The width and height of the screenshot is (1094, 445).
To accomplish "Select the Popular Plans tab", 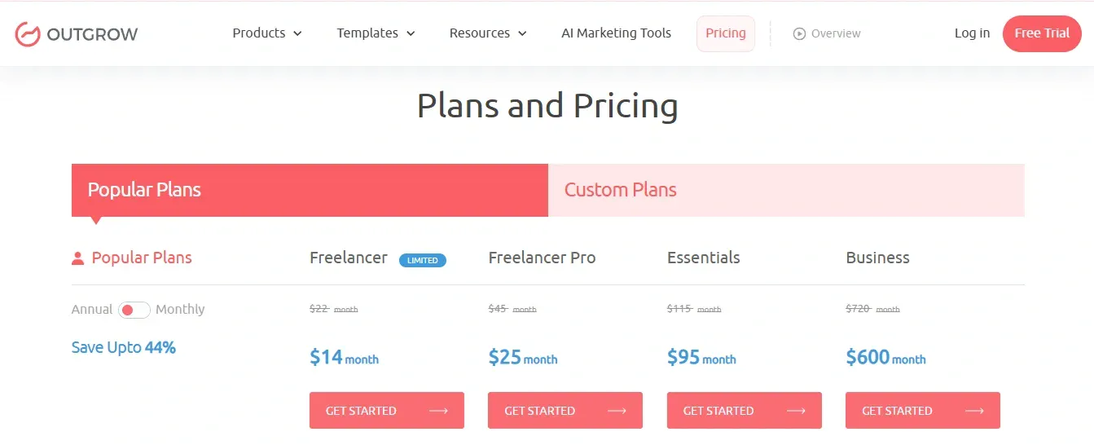I will click(x=310, y=190).
